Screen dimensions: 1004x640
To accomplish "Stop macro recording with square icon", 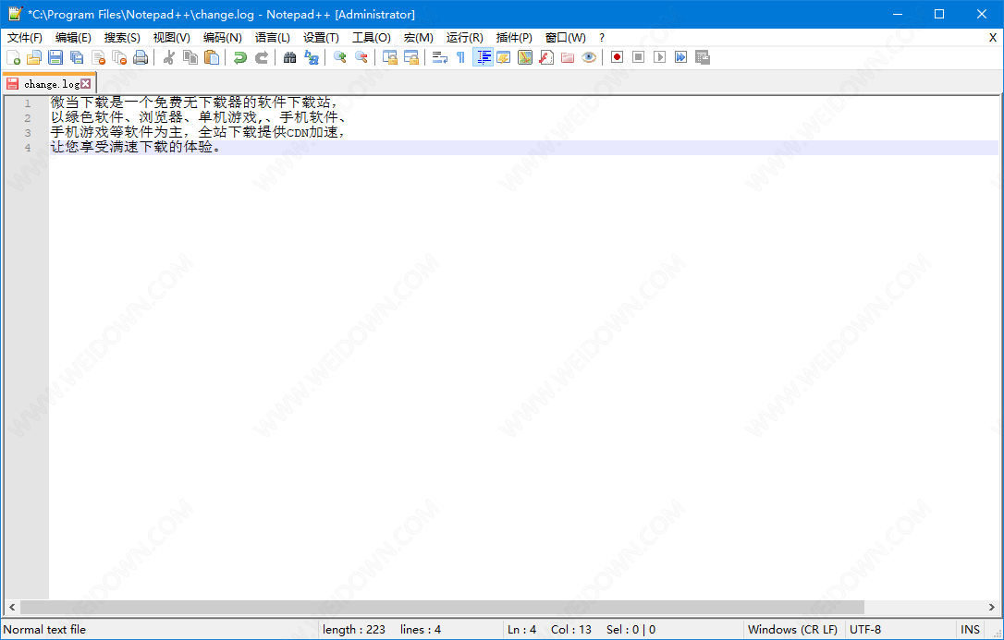I will [x=639, y=57].
